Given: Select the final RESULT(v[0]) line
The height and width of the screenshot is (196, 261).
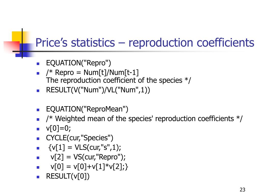Looking at the screenshot, I should click(x=68, y=176).
